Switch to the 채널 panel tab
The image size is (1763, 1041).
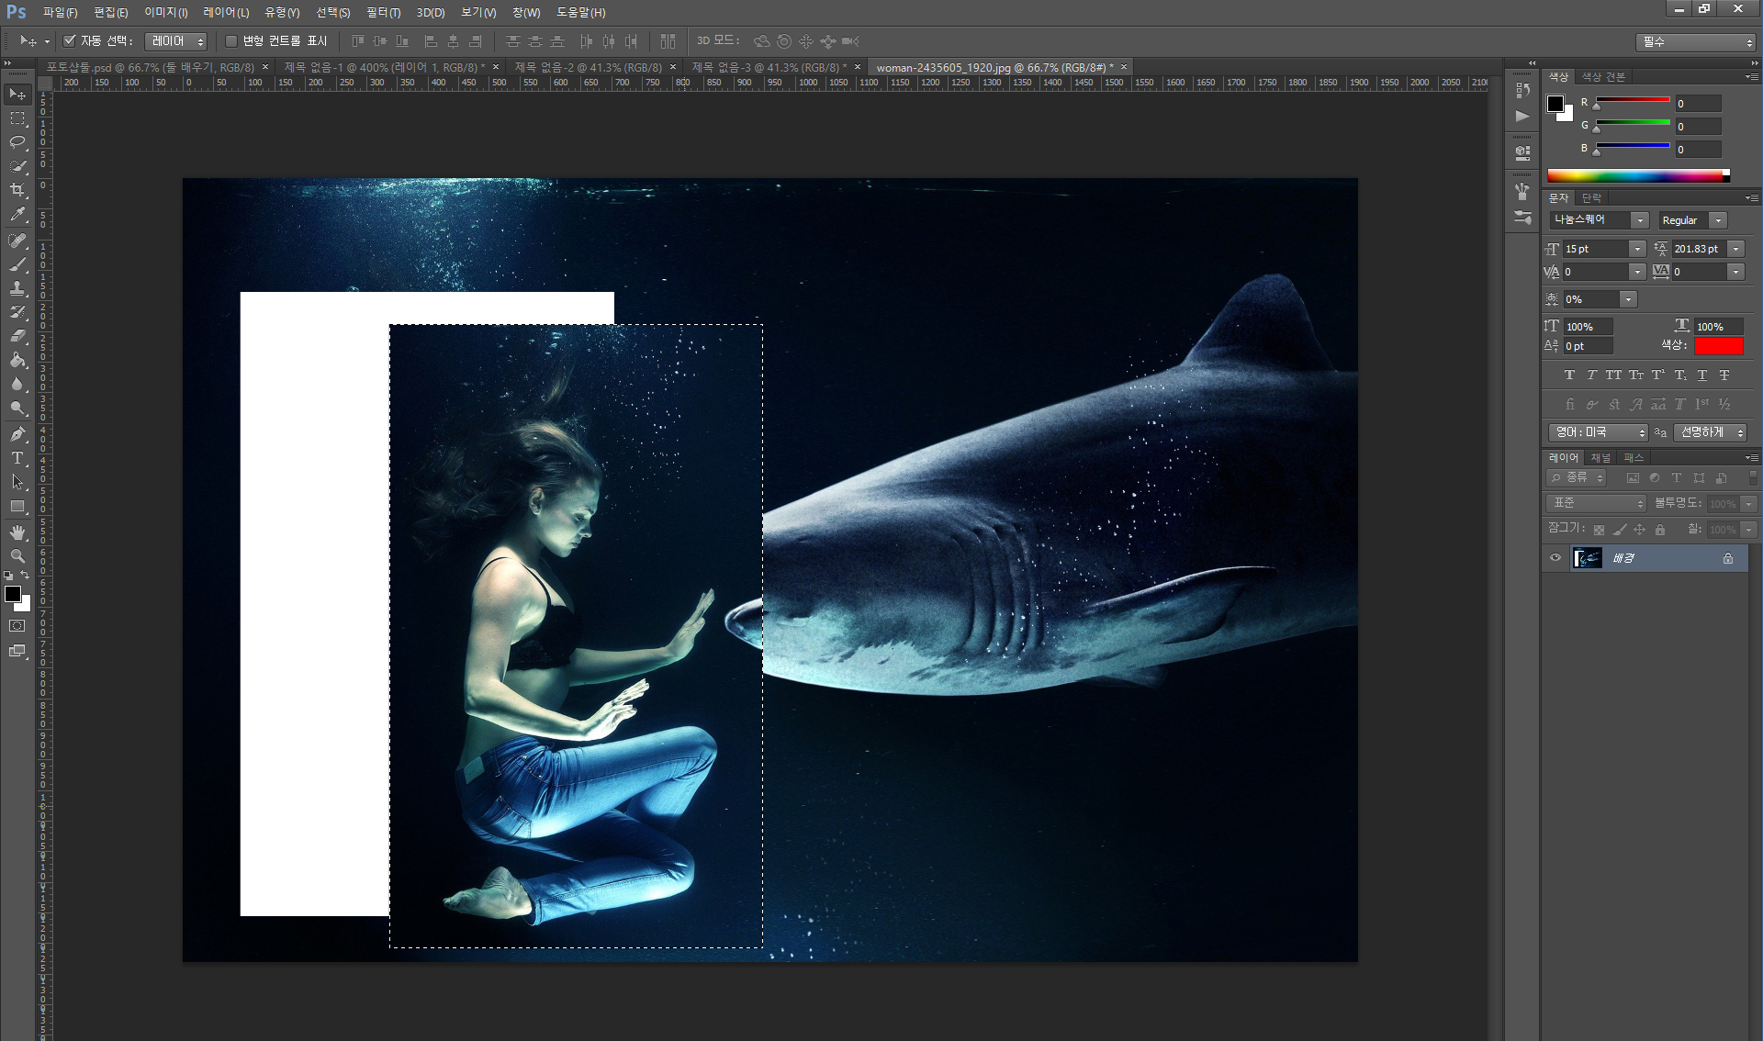tap(1600, 457)
